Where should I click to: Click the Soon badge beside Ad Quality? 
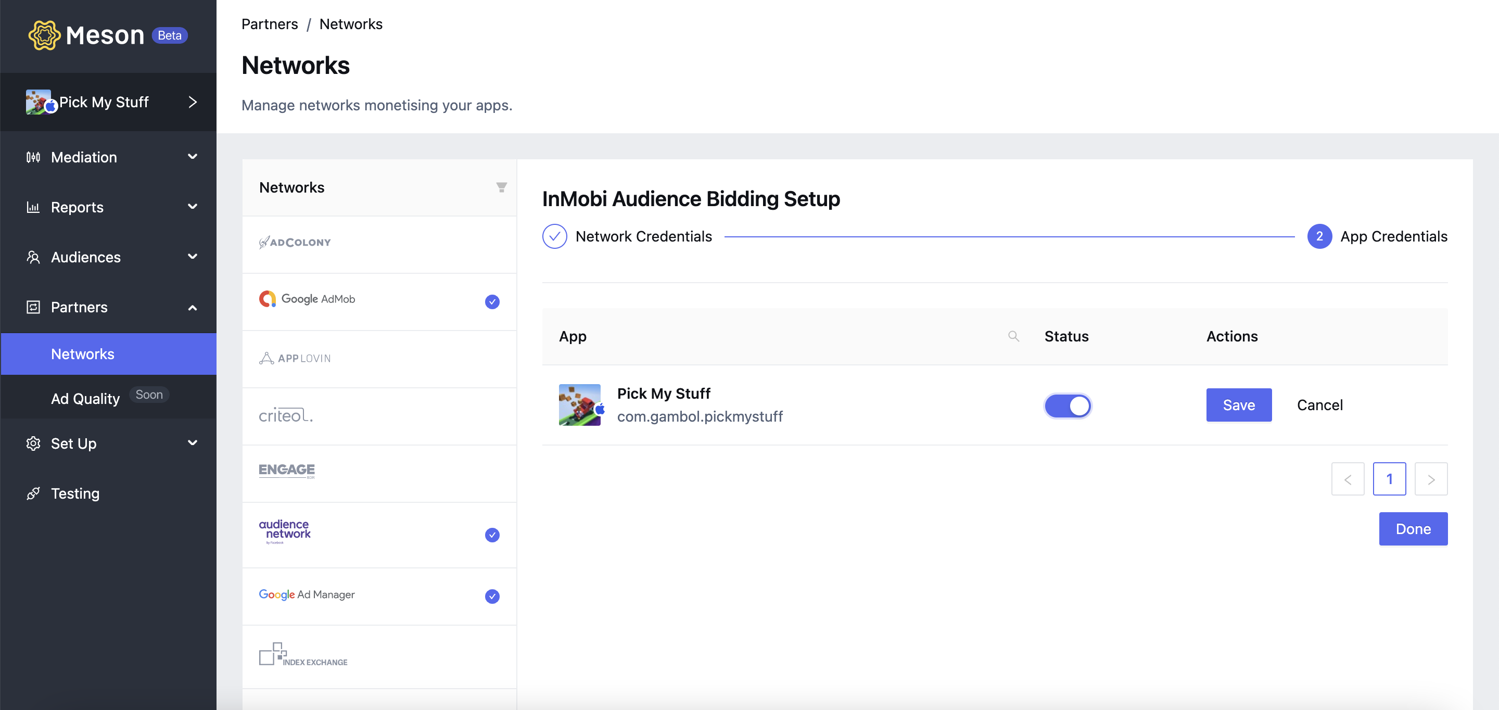click(149, 395)
